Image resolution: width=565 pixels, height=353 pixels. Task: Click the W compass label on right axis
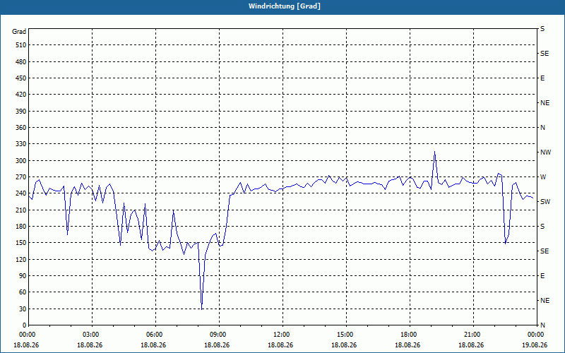[x=543, y=177]
